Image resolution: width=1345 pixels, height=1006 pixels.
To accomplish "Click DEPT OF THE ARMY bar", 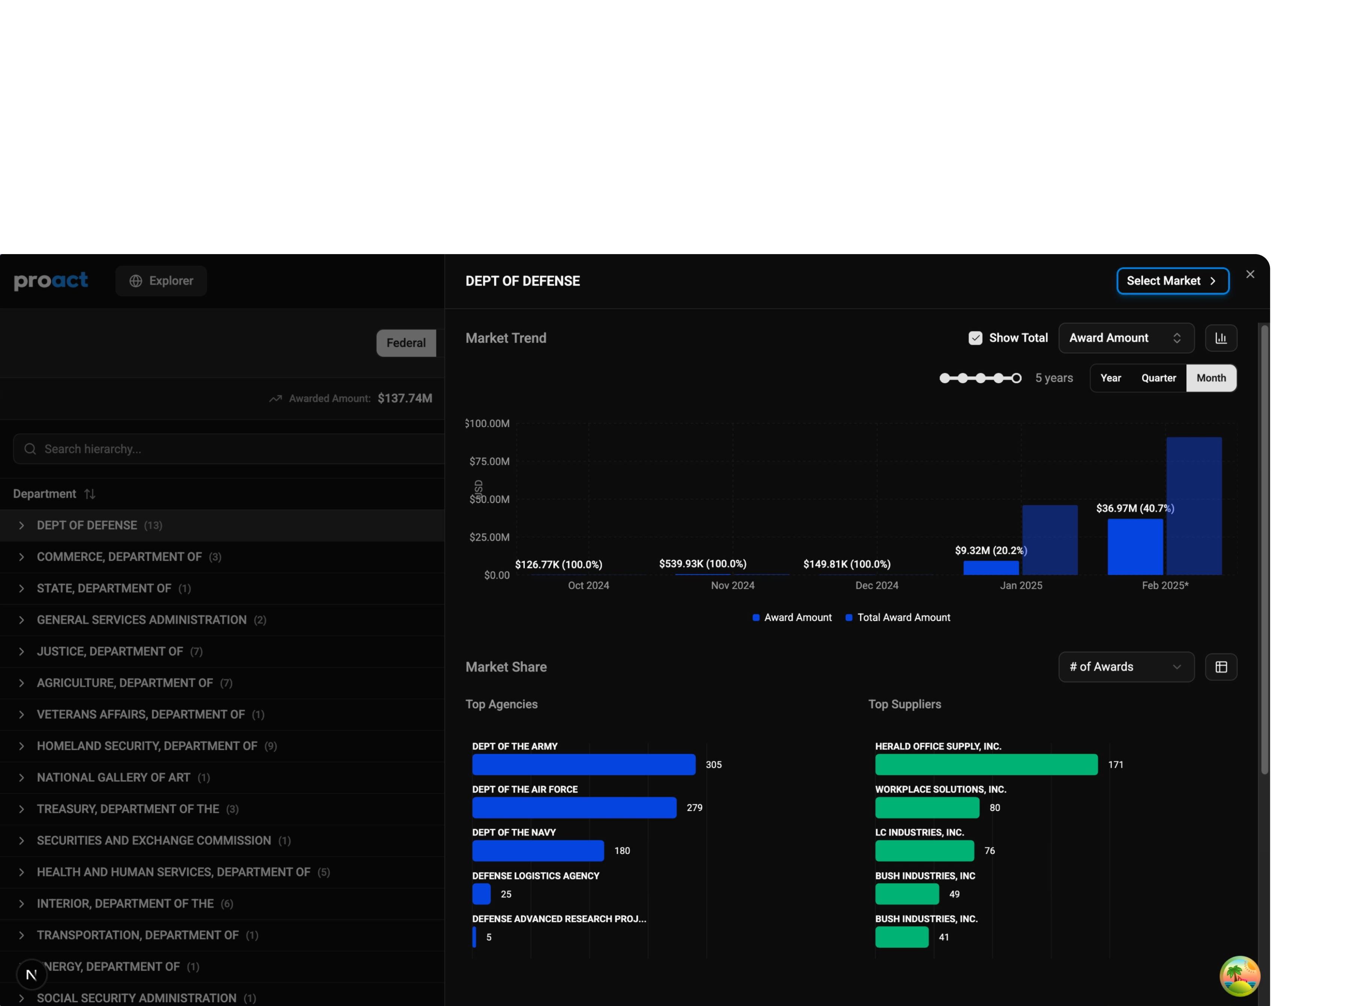I will pos(584,765).
